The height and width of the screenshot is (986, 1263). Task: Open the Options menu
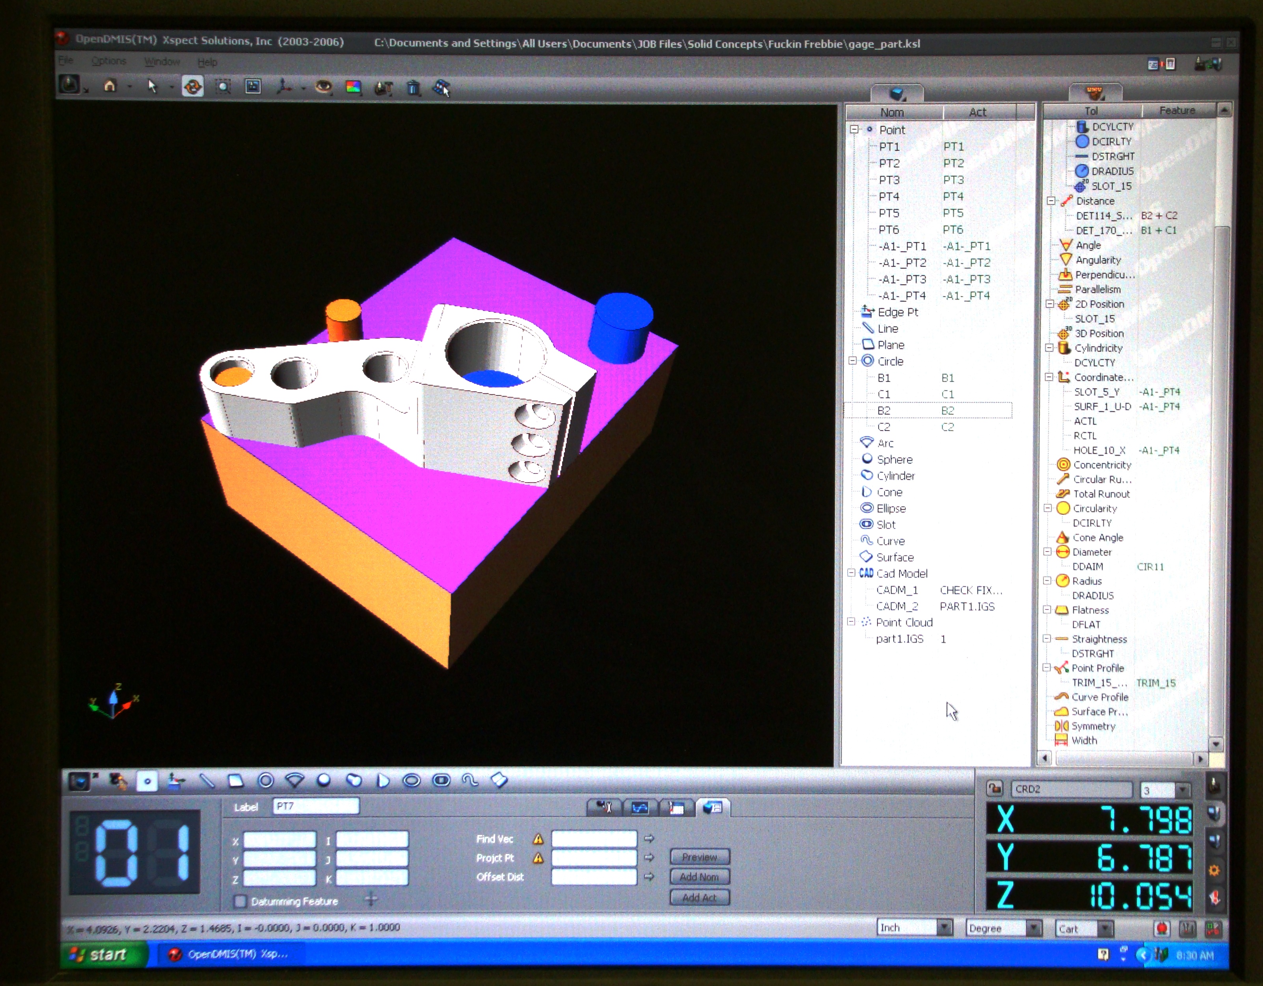tap(108, 61)
